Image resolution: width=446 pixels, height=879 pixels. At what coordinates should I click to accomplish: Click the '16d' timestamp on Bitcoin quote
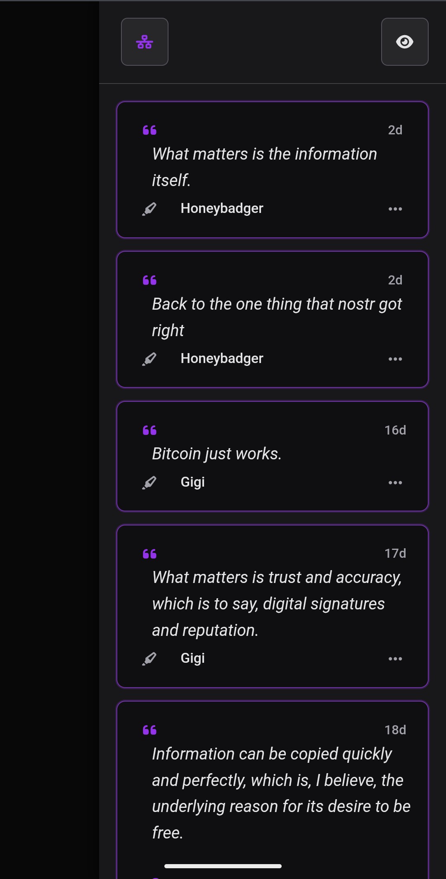click(395, 430)
